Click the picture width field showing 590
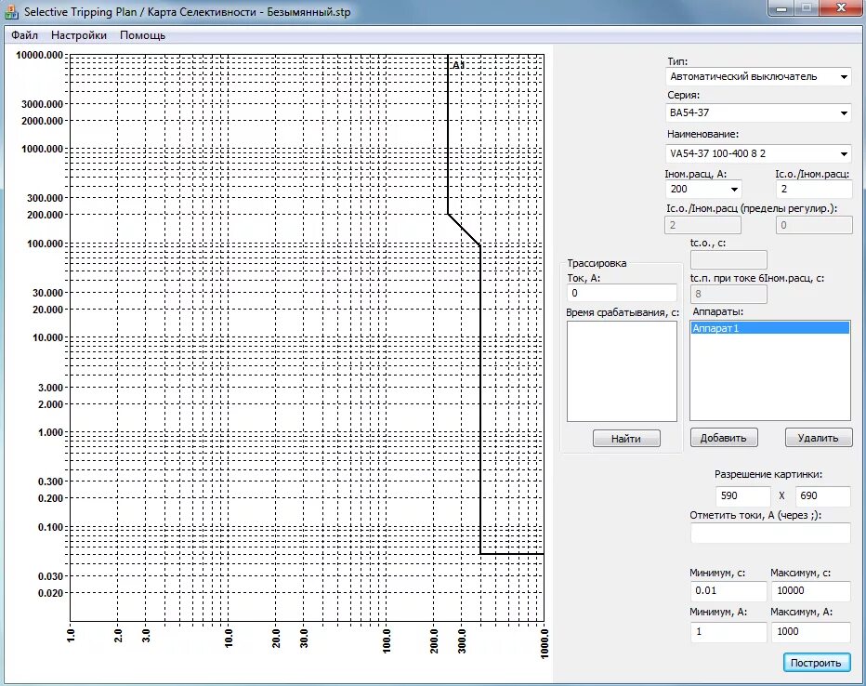The width and height of the screenshot is (866, 686). pyautogui.click(x=742, y=496)
